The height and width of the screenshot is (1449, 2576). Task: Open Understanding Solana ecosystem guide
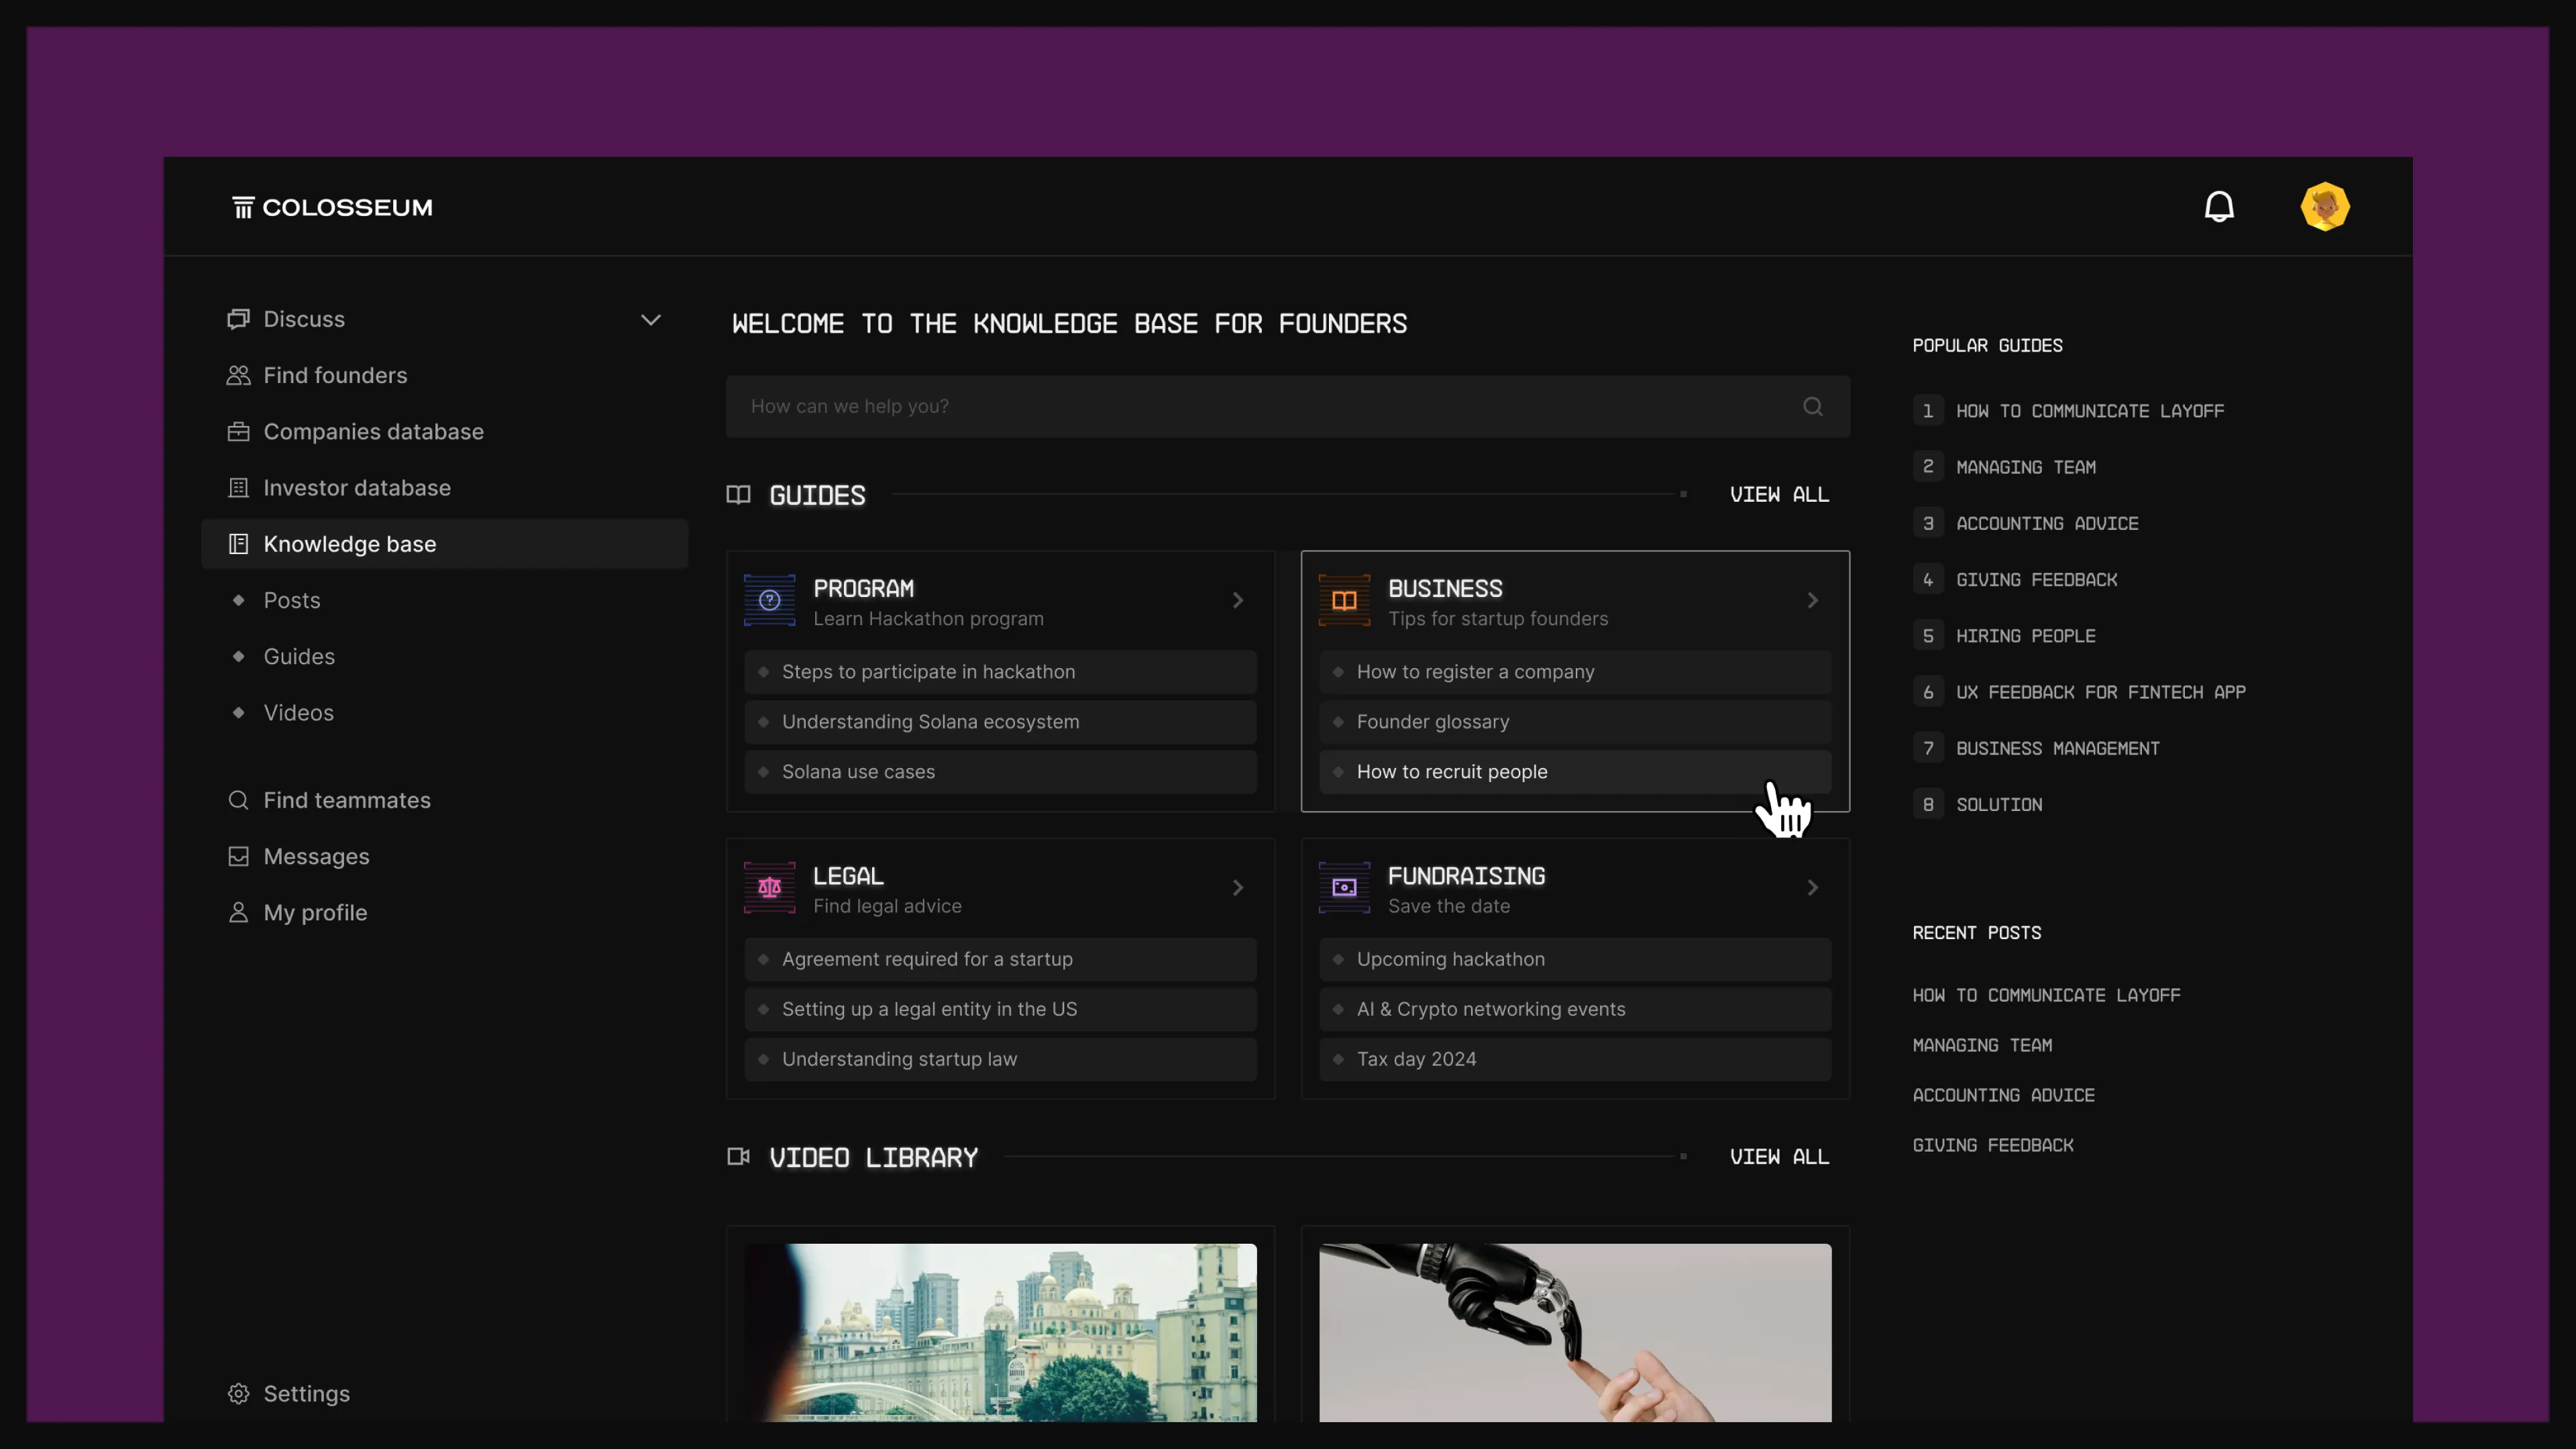pyautogui.click(x=1000, y=722)
